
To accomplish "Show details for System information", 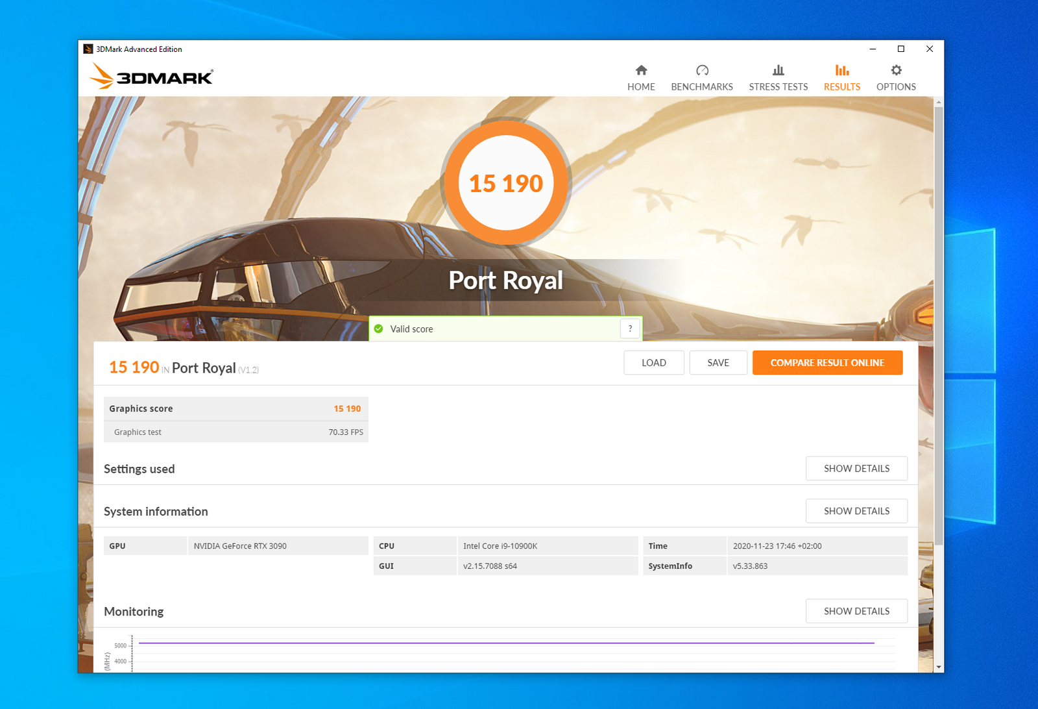I will 856,511.
